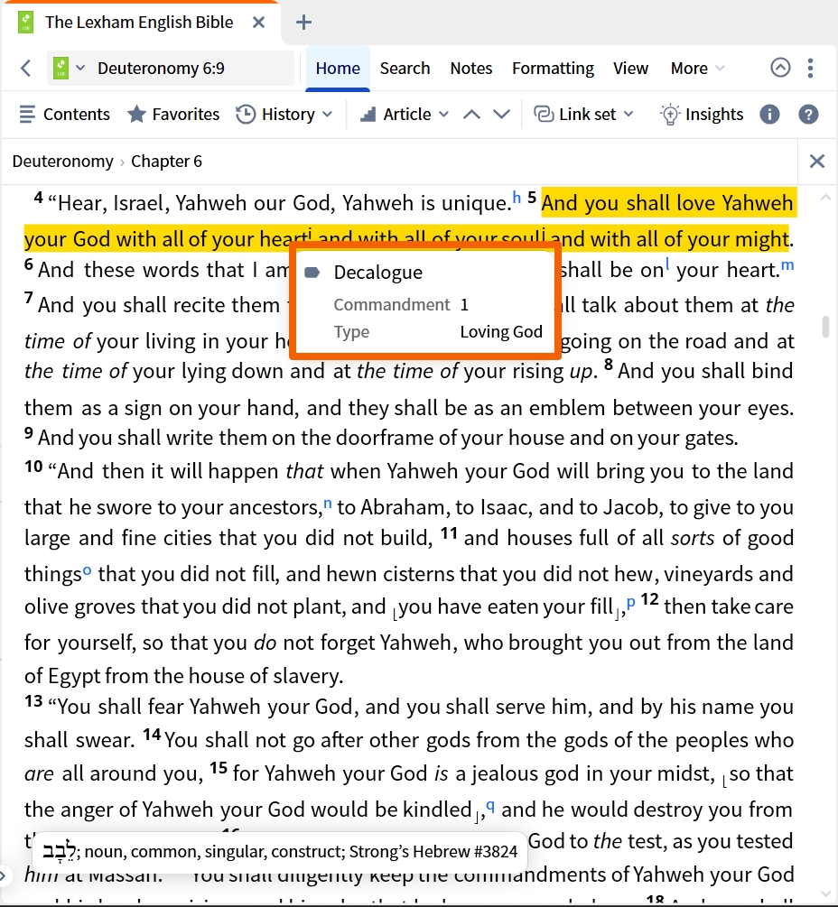Viewport: 838px width, 907px height.
Task: Click scroll down arrow at bottom right
Action: [826, 894]
